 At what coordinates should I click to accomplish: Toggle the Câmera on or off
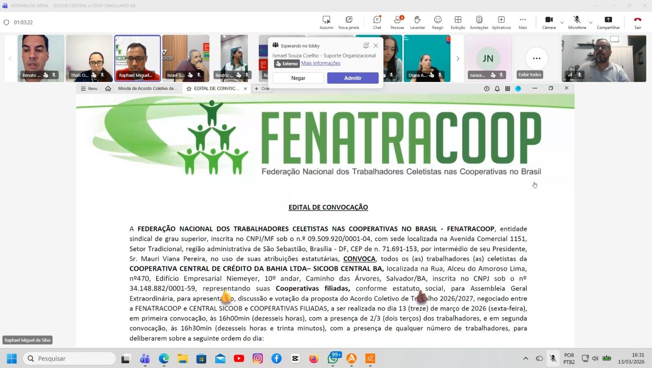tap(548, 22)
